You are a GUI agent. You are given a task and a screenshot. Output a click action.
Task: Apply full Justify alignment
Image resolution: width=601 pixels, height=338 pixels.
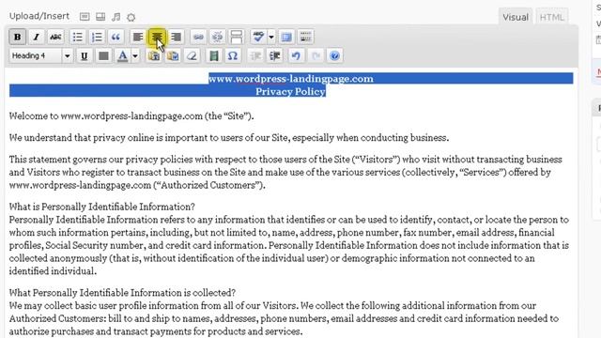point(103,56)
